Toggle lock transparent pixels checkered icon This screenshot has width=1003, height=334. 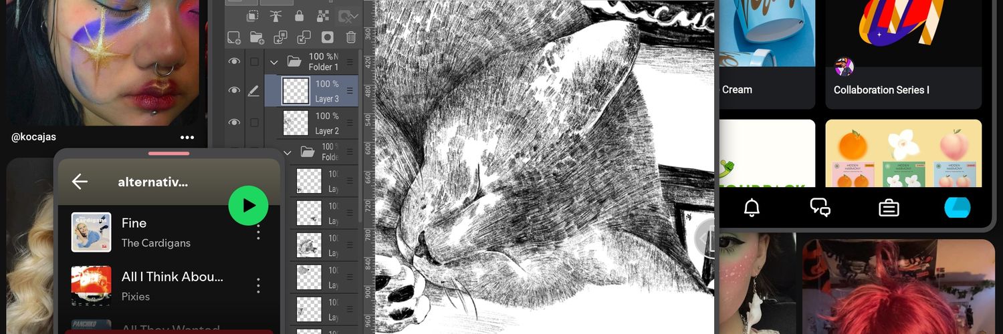322,15
